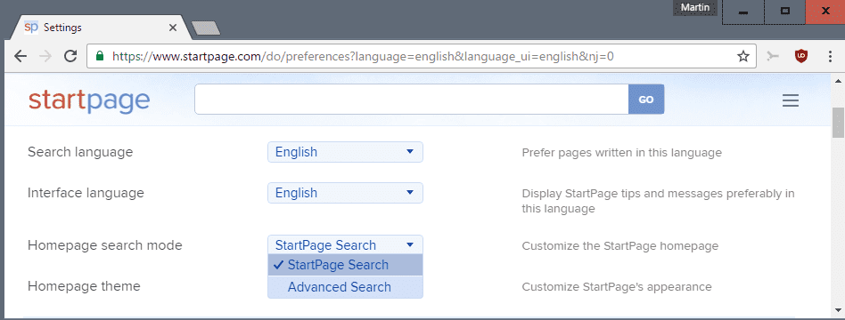Click the Homepage search mode label
This screenshot has height=320, width=845.
(x=105, y=245)
